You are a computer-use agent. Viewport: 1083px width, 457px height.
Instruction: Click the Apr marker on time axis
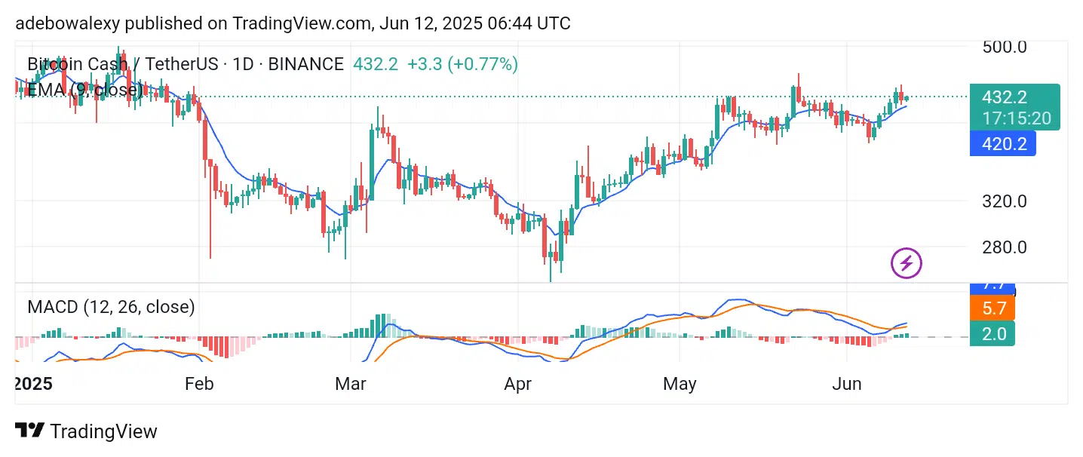(x=517, y=384)
